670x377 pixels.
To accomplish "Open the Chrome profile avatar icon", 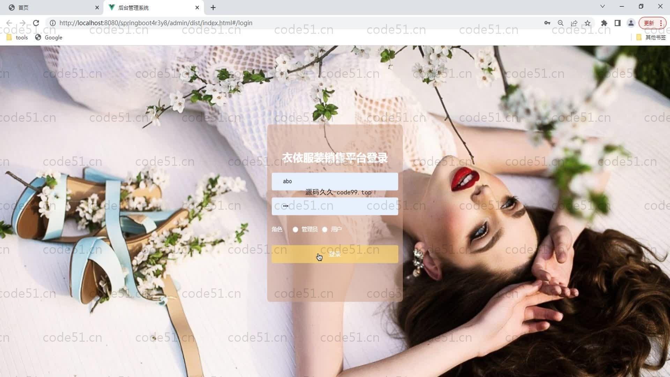I will coord(631,23).
